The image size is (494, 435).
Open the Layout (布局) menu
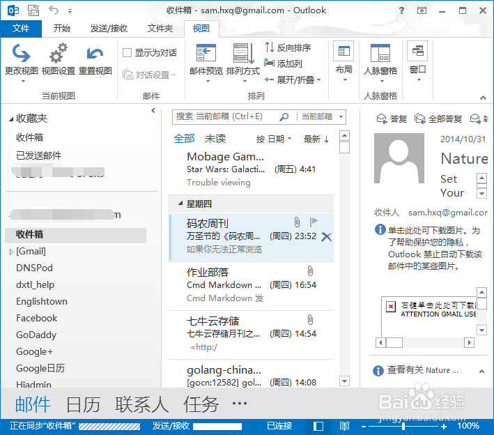tap(344, 62)
